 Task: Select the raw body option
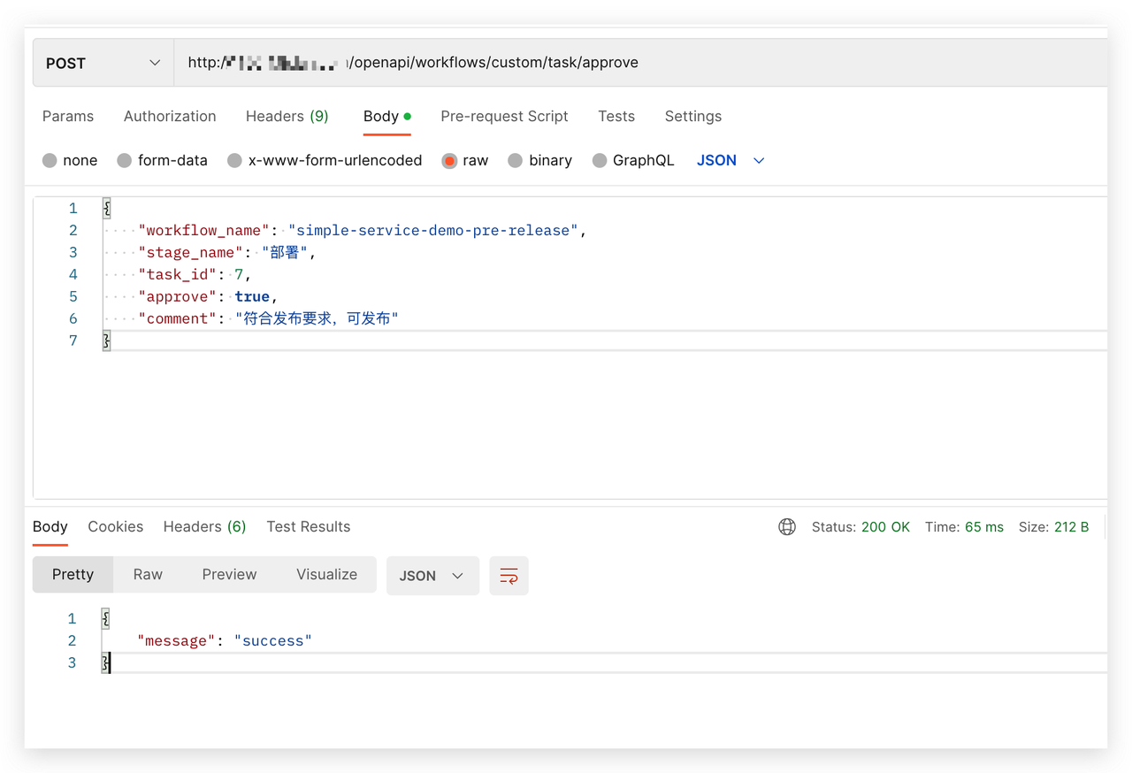point(450,161)
